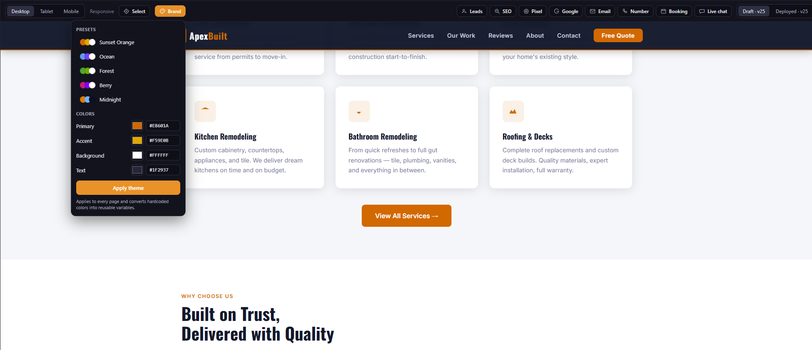Select the Responsive view option
The width and height of the screenshot is (812, 350).
(x=102, y=11)
